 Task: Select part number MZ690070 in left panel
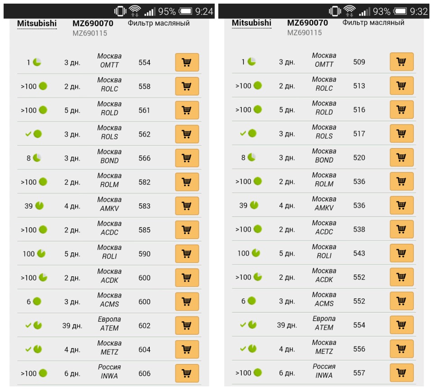[93, 23]
